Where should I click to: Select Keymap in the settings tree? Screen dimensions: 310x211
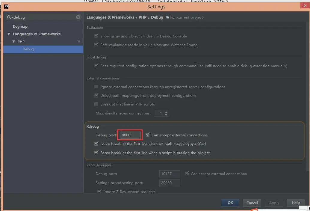pos(20,26)
